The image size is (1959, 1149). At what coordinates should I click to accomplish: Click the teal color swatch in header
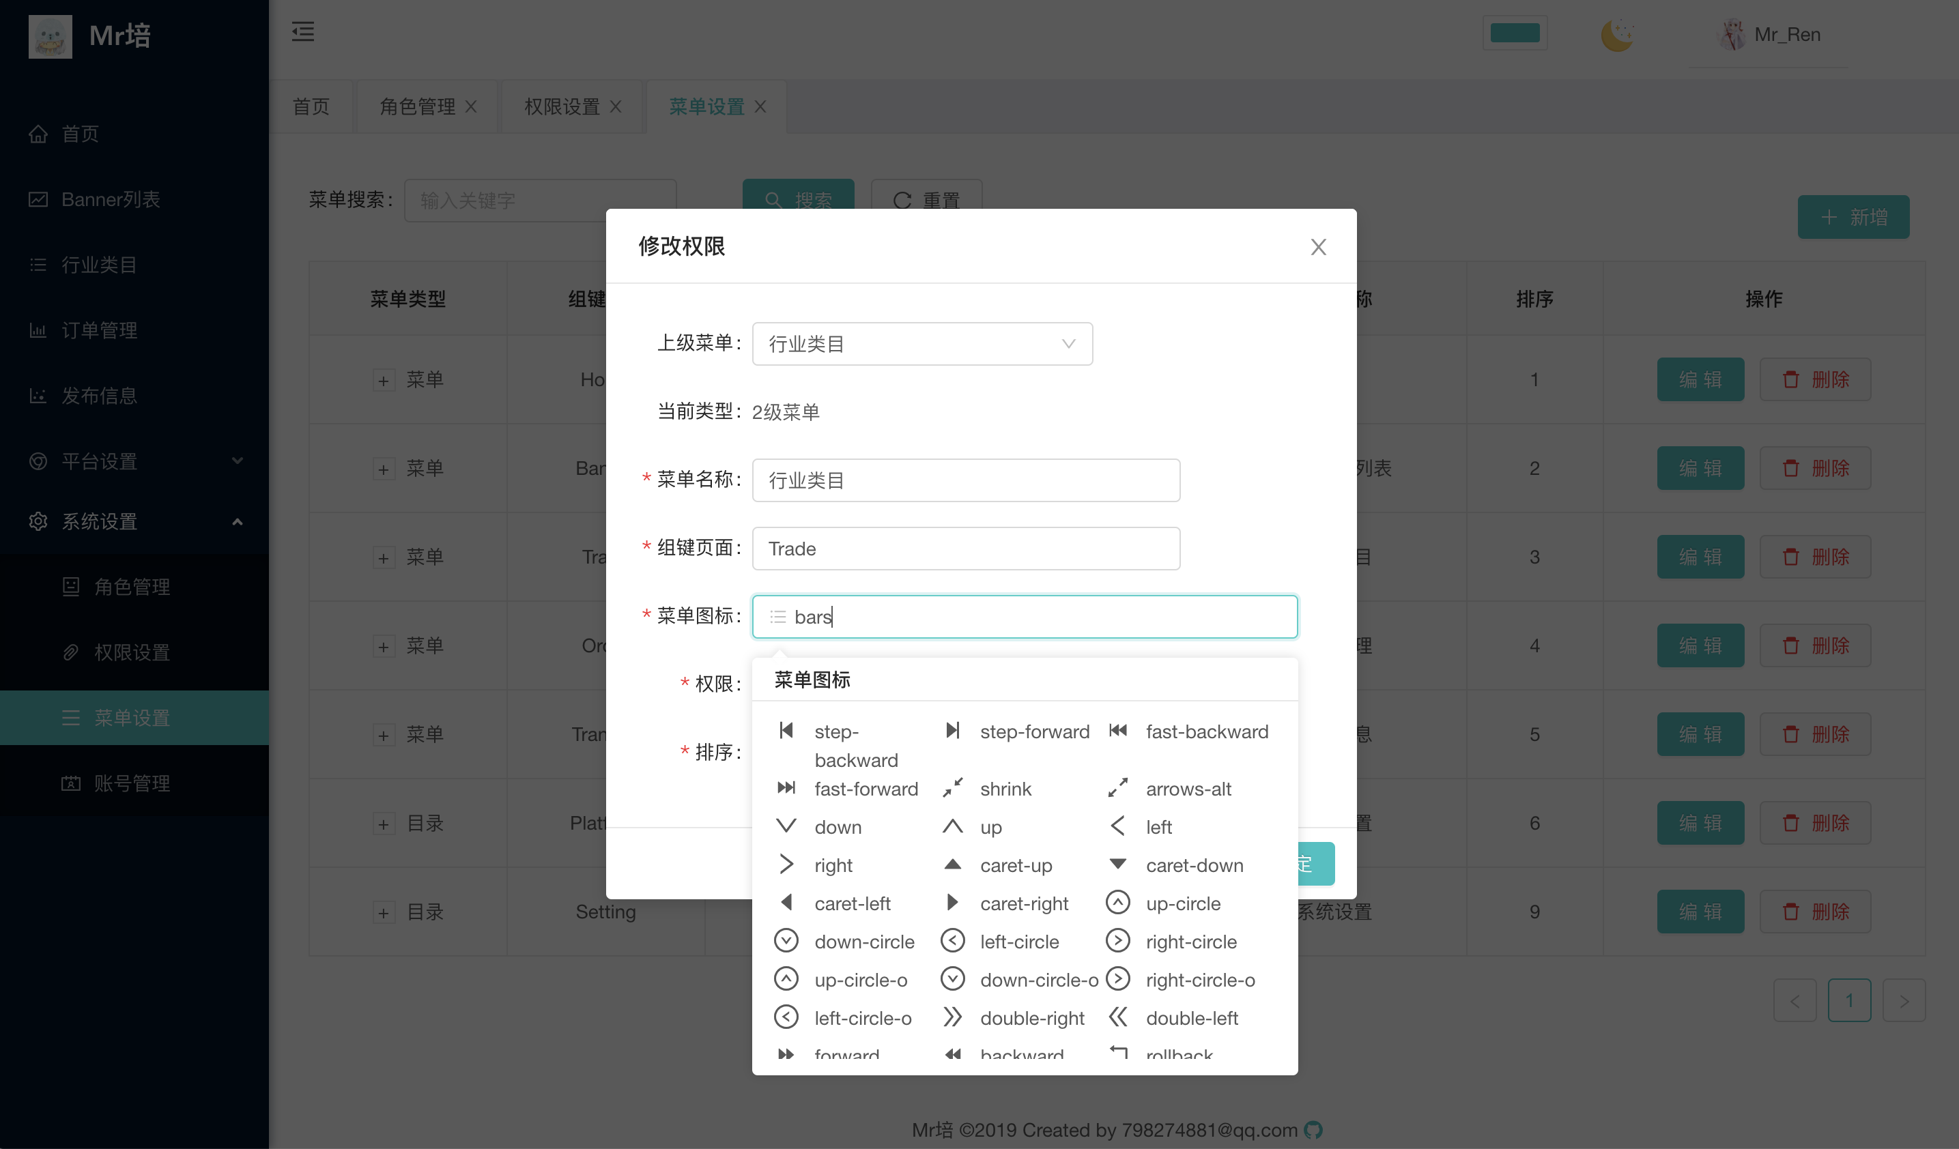1515,33
